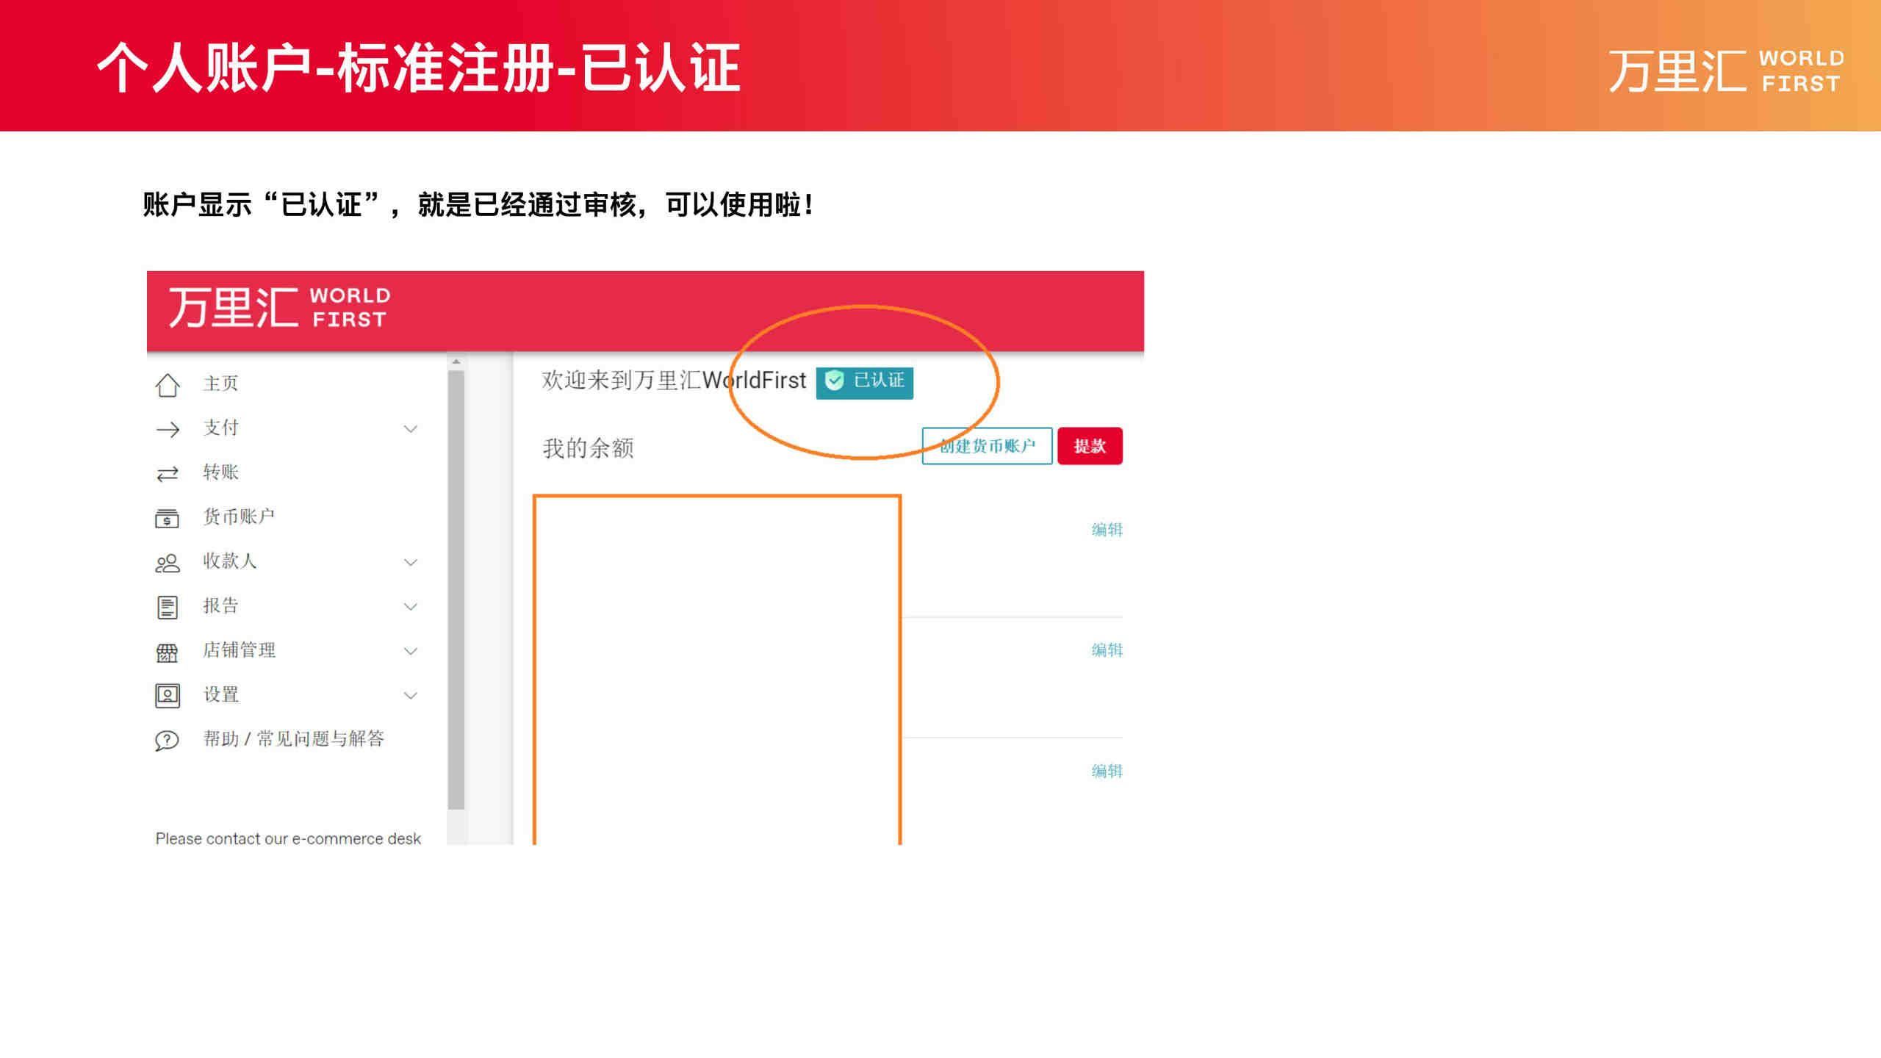This screenshot has width=1881, height=1058.
Task: Open the 收款人 menu item
Action: click(x=229, y=561)
